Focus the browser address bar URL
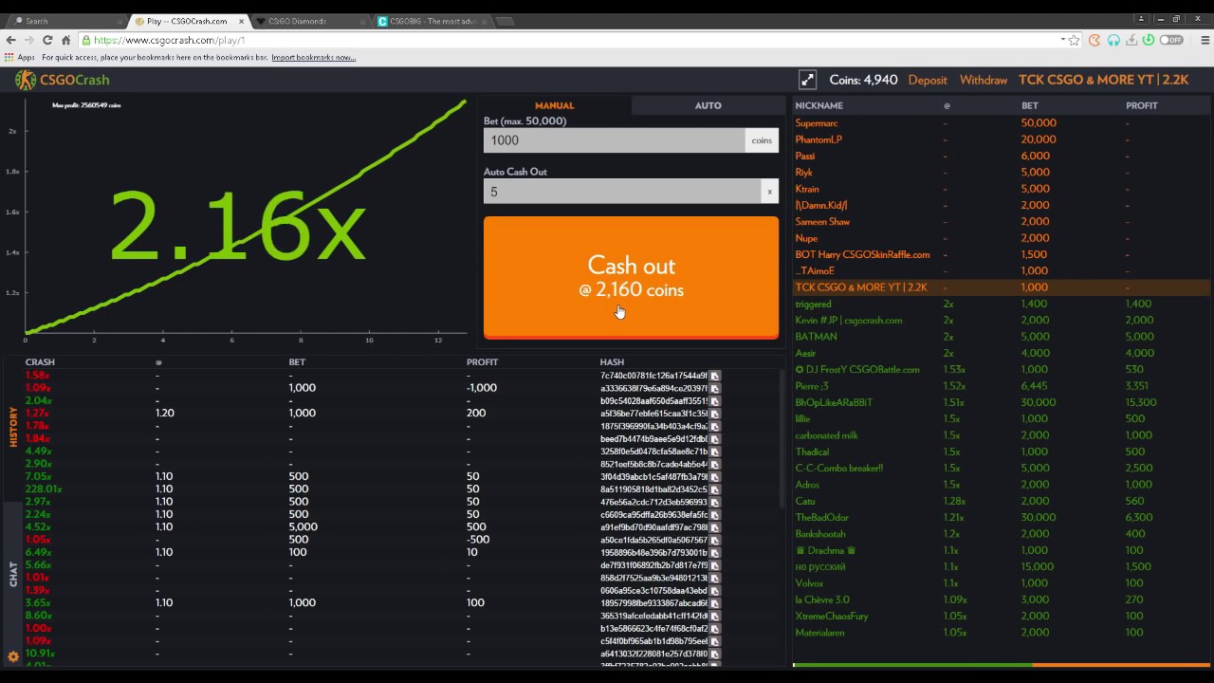The height and width of the screenshot is (683, 1214). click(569, 40)
